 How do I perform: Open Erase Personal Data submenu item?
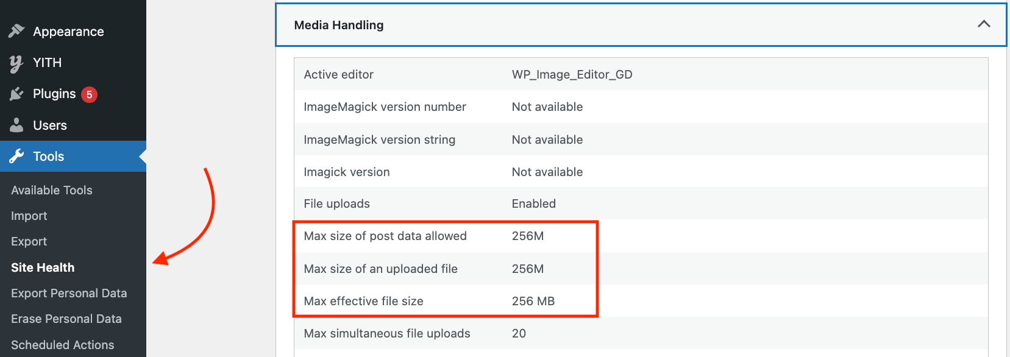coord(66,319)
